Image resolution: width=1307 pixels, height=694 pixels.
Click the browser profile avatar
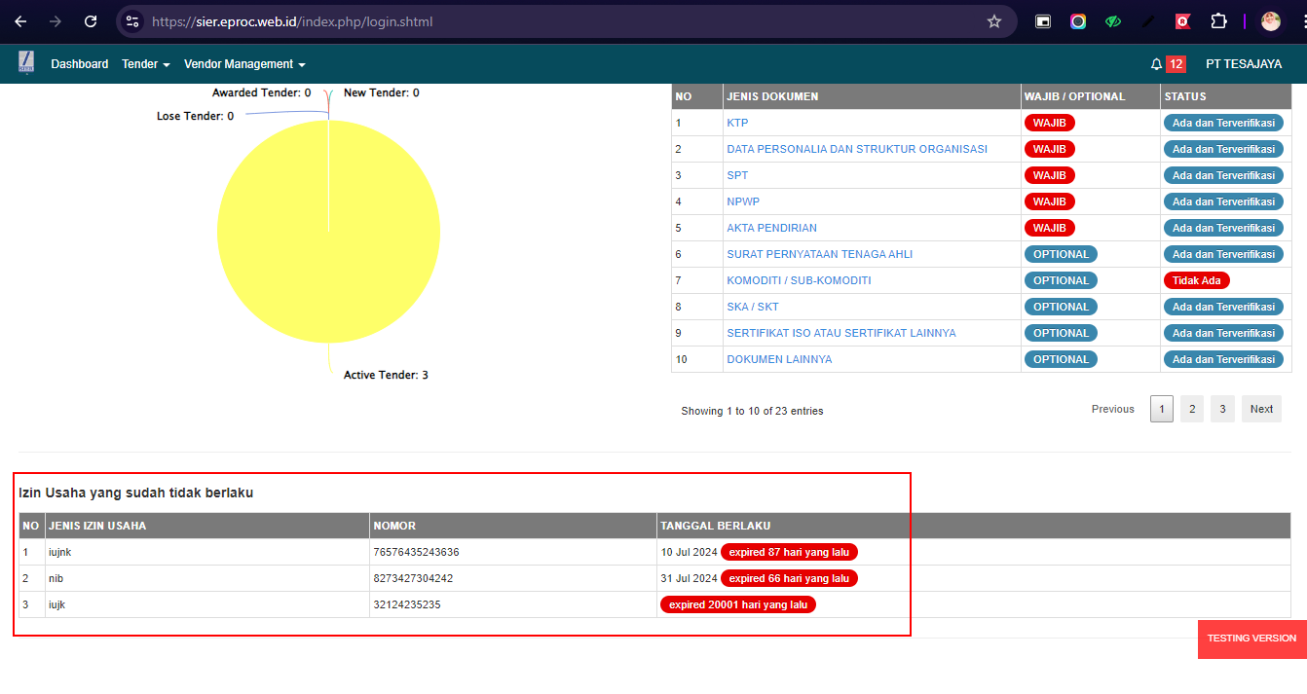tap(1270, 21)
